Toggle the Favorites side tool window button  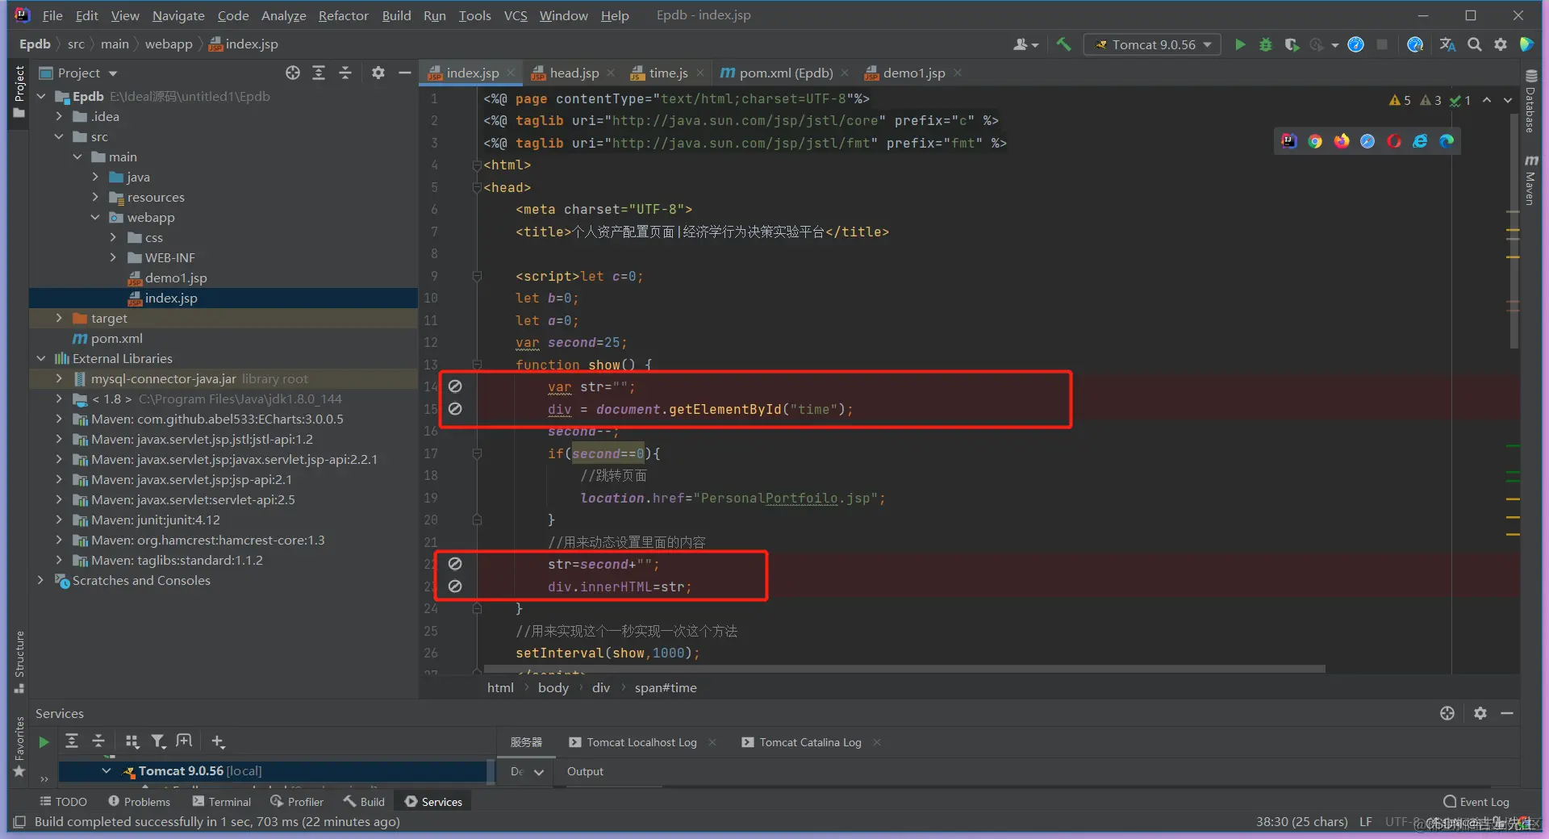[19, 747]
